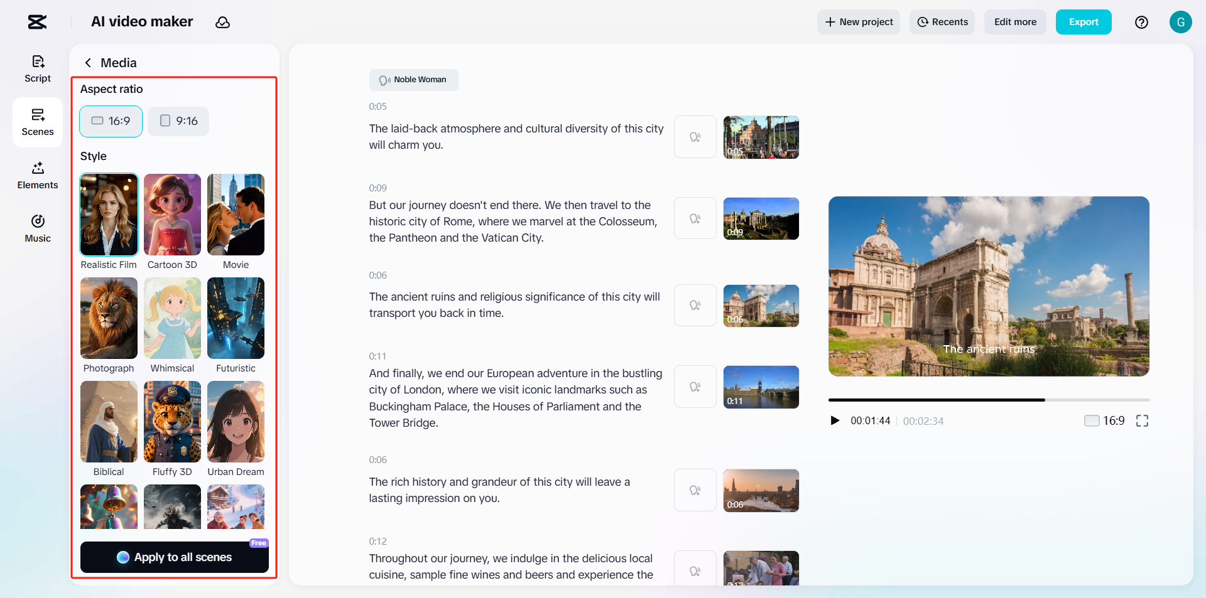
Task: Select the 9:16 aspect ratio option
Action: pos(178,121)
